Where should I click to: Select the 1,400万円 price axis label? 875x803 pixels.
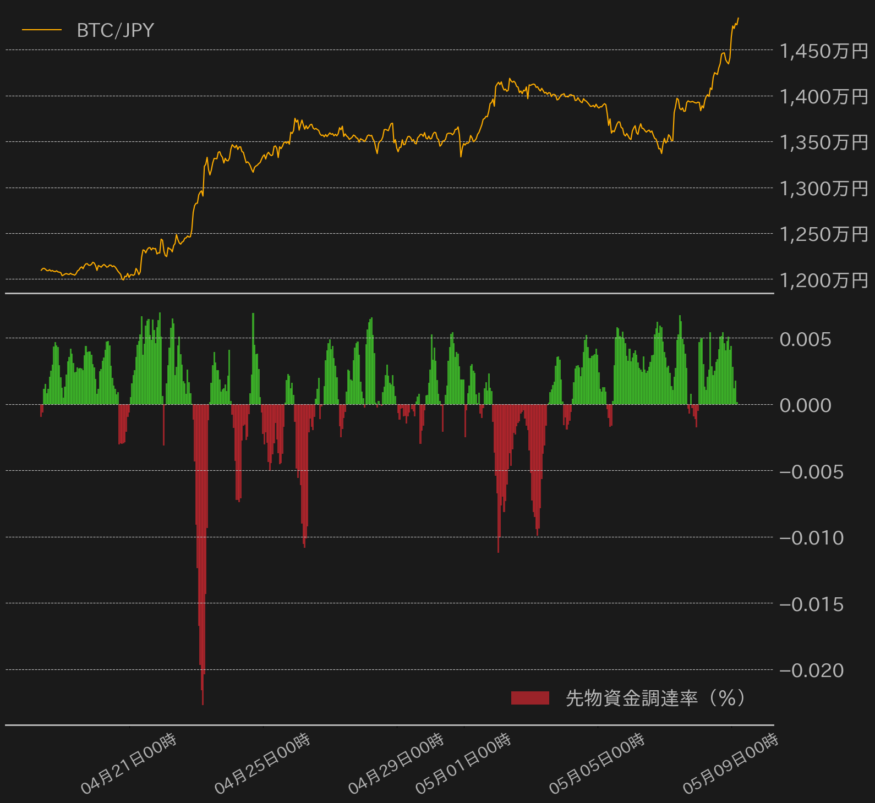pyautogui.click(x=824, y=97)
